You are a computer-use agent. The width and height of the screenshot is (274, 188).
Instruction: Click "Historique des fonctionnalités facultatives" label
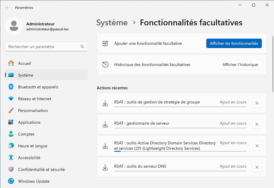point(152,65)
